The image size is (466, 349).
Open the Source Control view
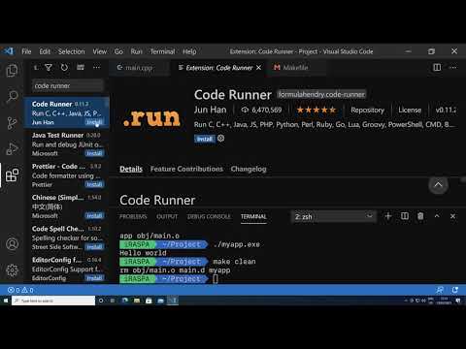(12, 123)
